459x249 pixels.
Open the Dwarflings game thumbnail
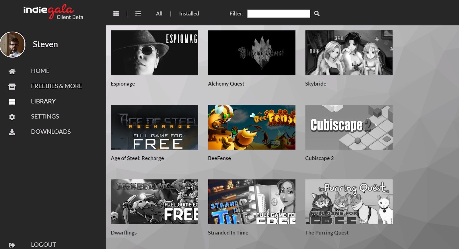(155, 202)
